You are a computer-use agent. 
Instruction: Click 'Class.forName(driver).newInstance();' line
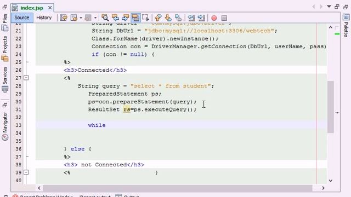point(155,38)
